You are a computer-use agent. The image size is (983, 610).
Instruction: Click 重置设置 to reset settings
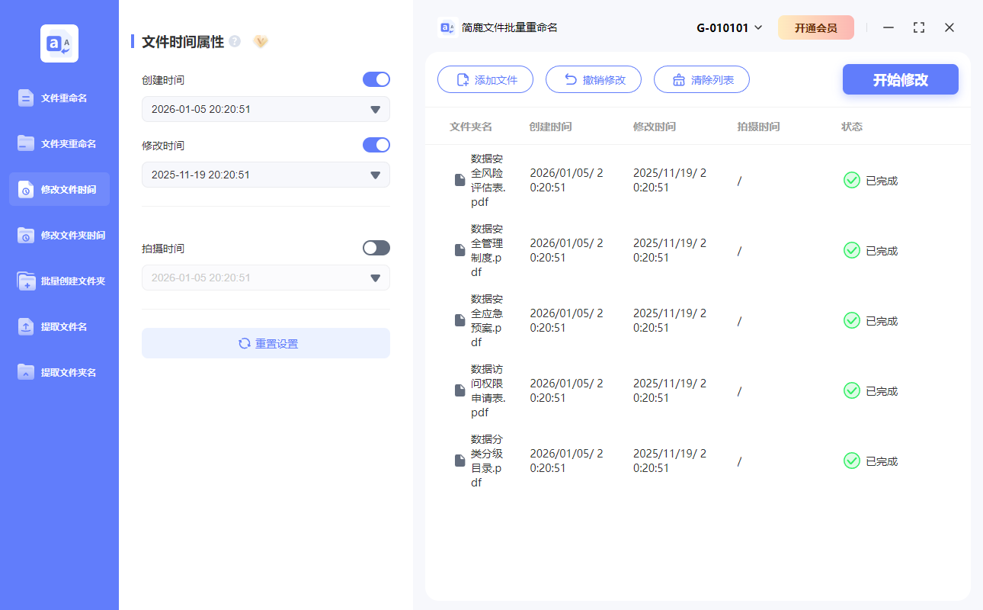265,343
